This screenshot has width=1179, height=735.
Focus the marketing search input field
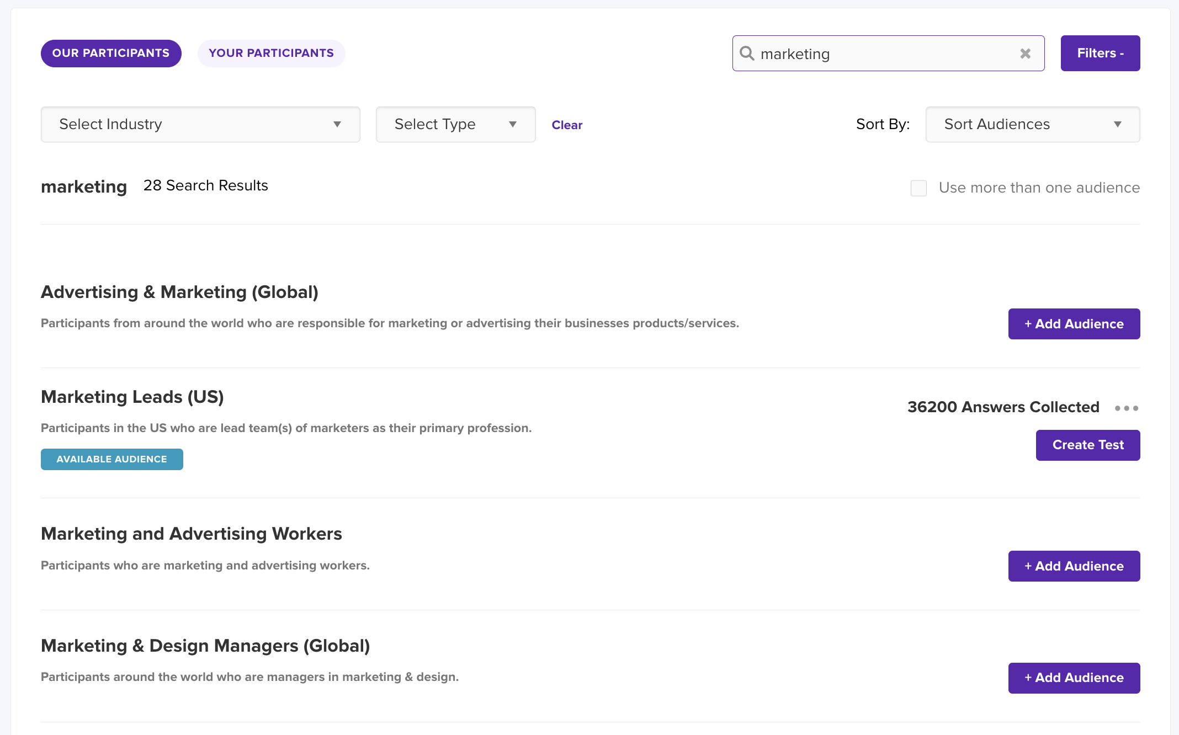pos(883,54)
